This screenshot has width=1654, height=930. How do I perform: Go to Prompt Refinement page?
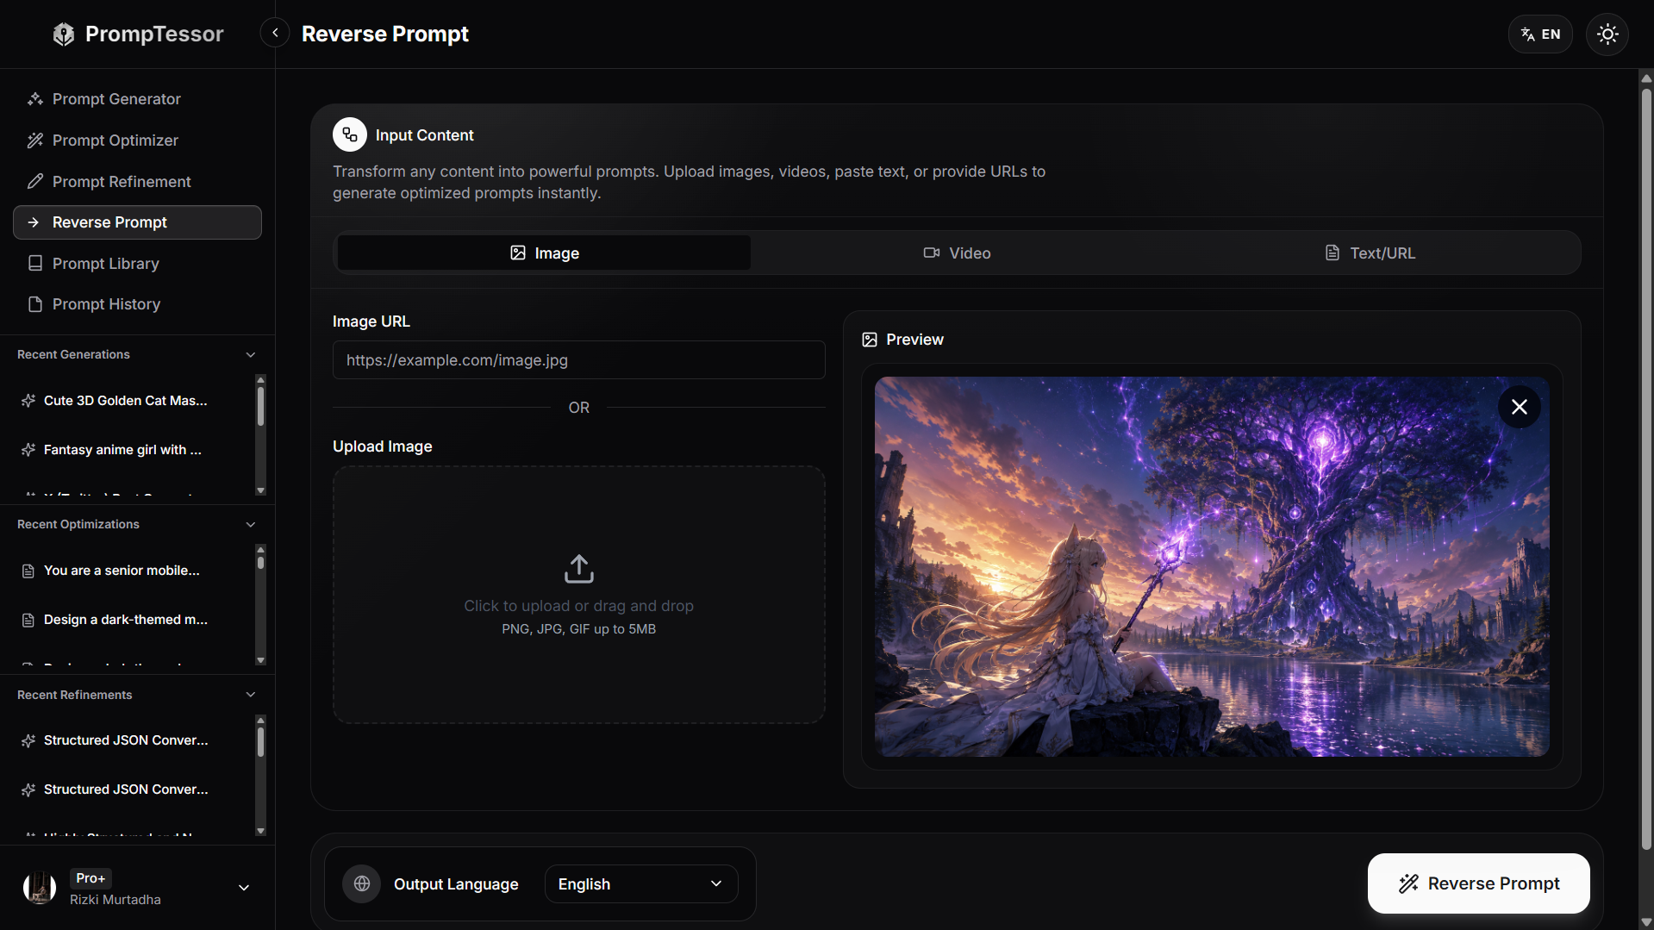[x=137, y=182]
